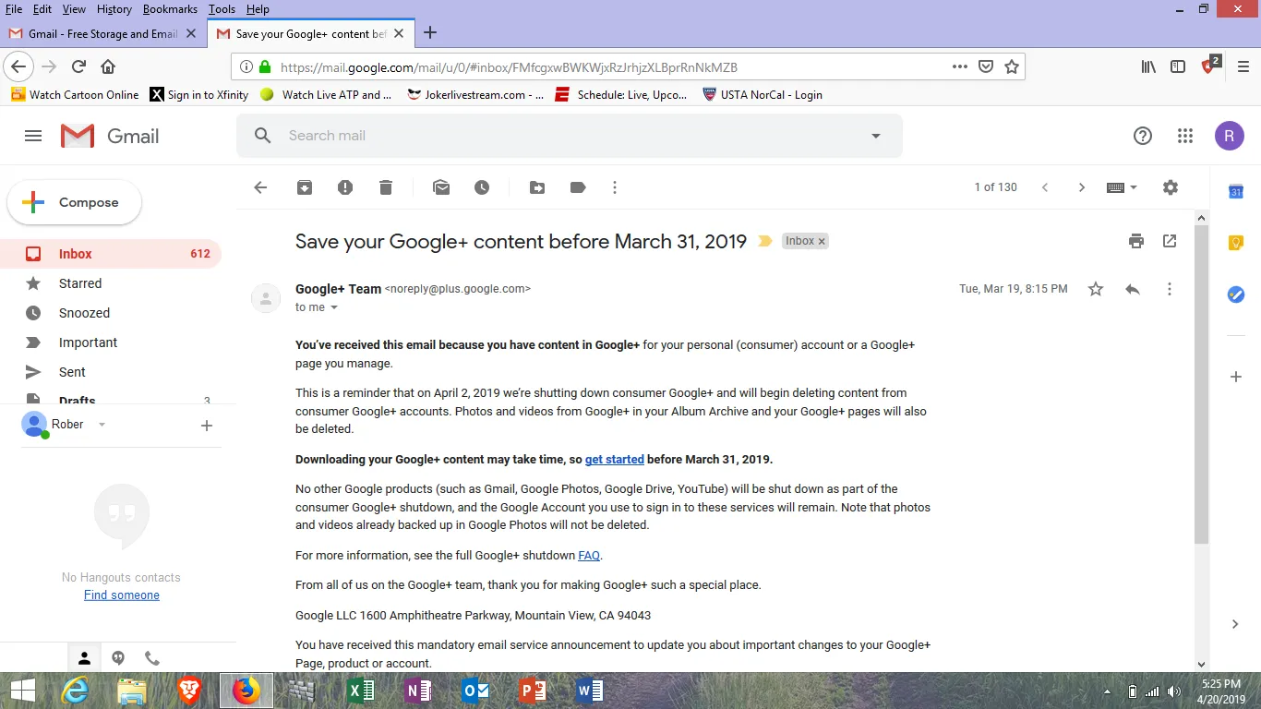Switch to Hangouts conversations tab
Viewport: 1261px width, 709px height.
[118, 658]
